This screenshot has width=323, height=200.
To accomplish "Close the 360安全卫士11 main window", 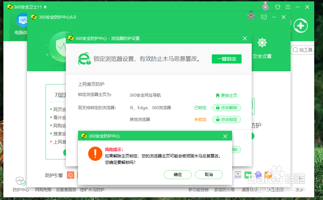I will tap(307, 7).
